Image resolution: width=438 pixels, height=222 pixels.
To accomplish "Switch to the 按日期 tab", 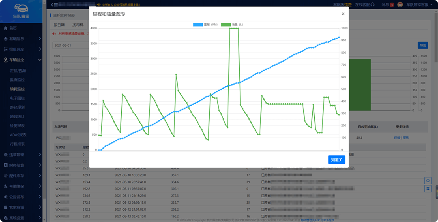I will coord(59,25).
